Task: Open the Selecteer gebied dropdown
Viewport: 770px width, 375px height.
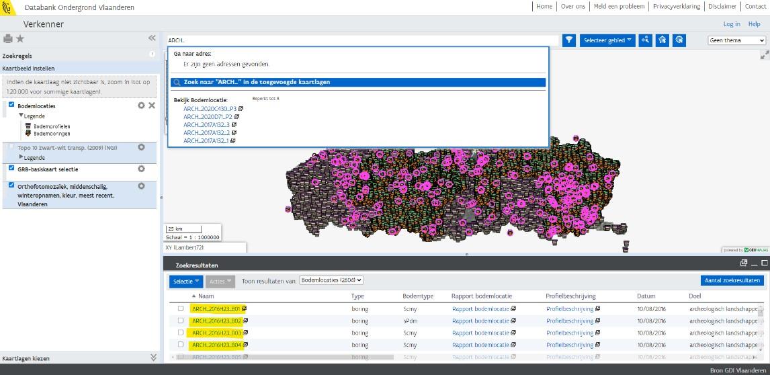Action: click(607, 40)
